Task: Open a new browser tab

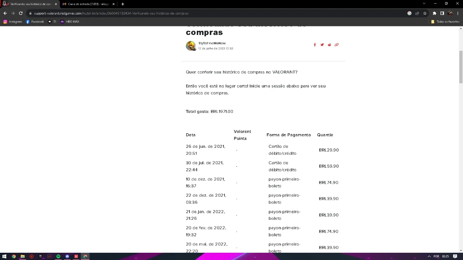Action: 123,4
